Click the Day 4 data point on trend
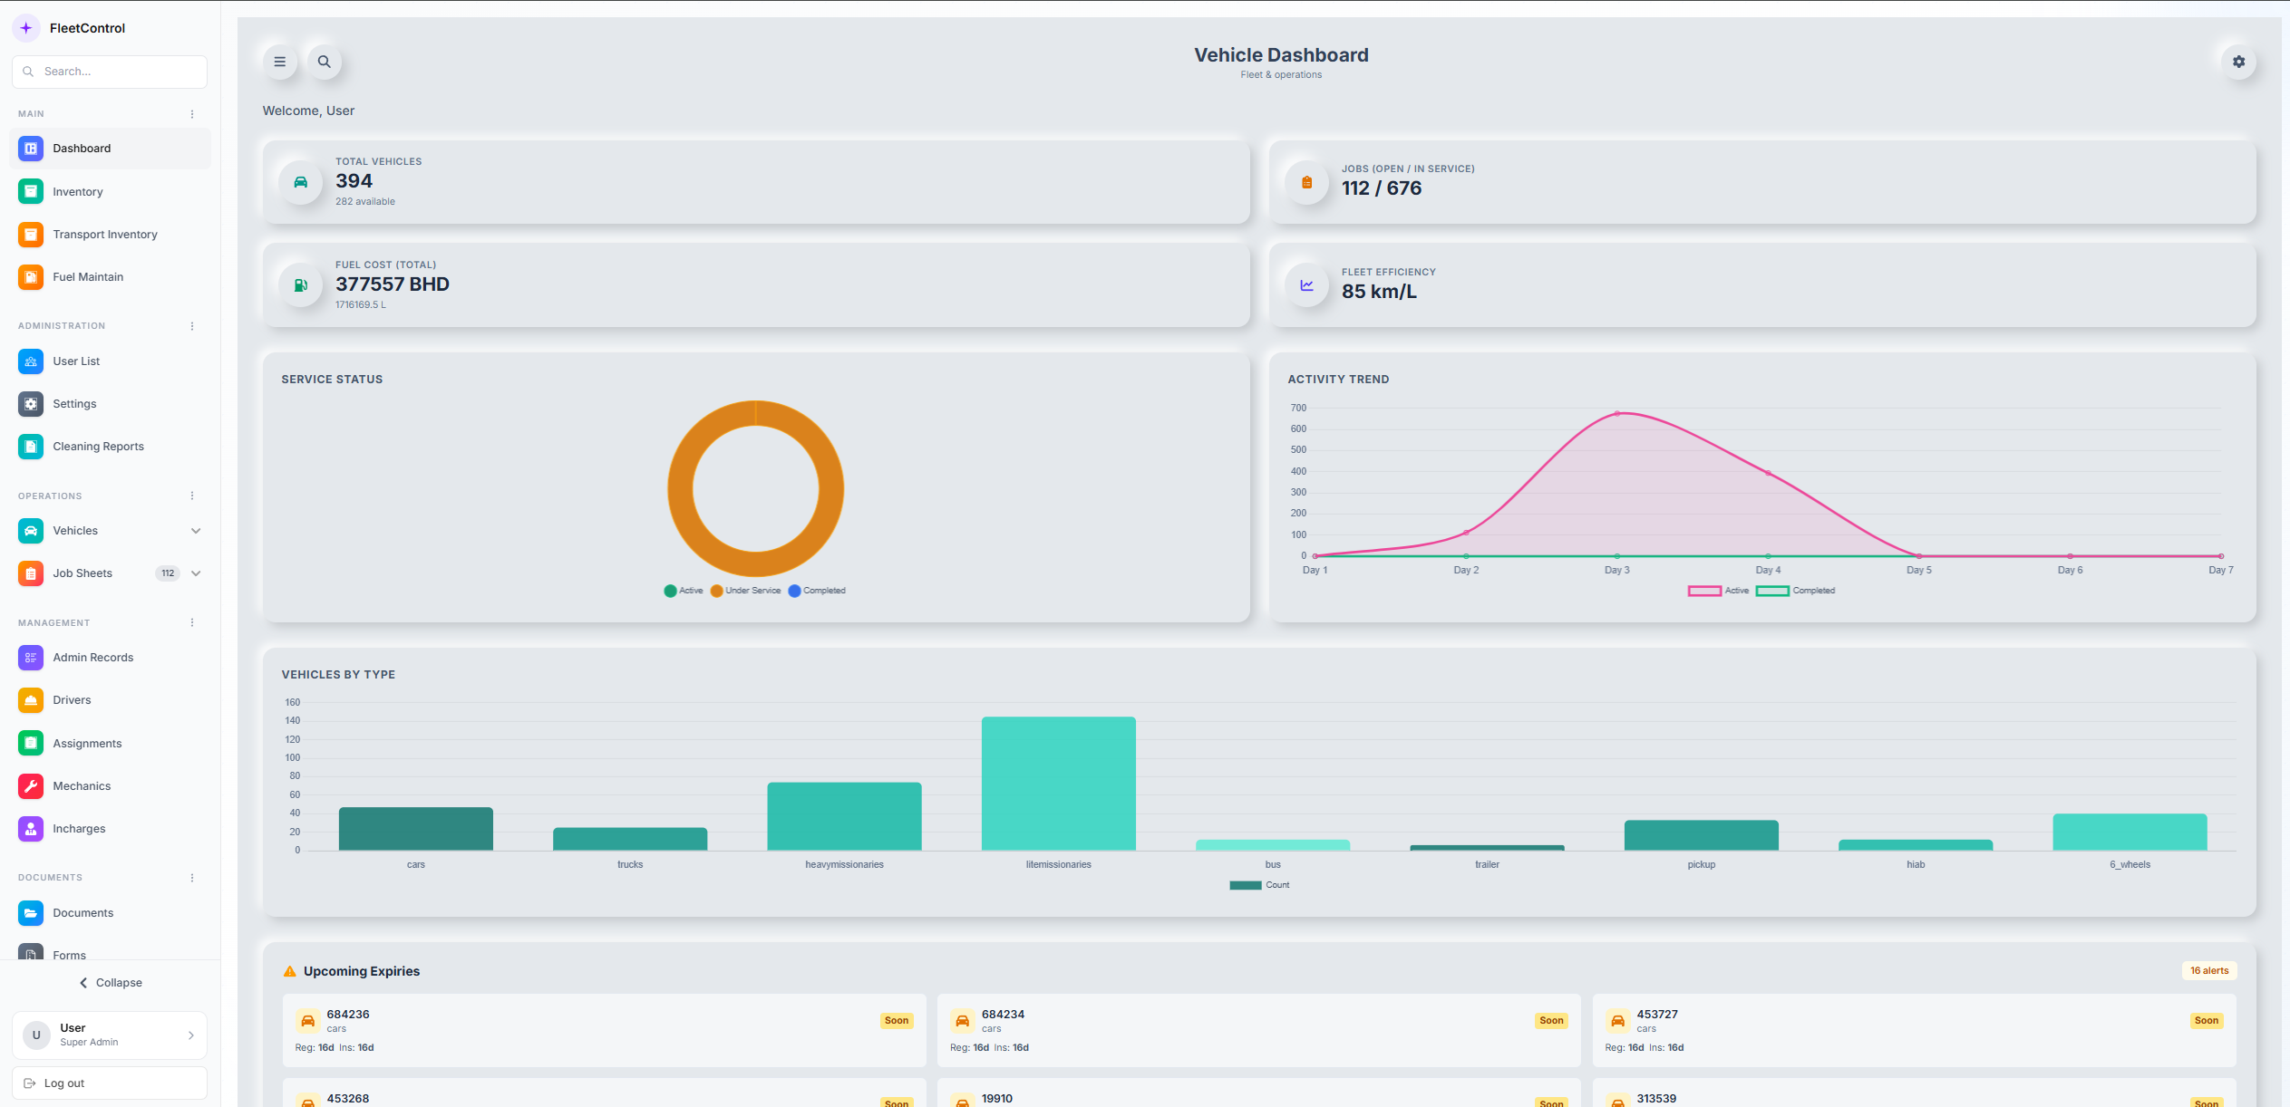The width and height of the screenshot is (2290, 1107). 1768,473
